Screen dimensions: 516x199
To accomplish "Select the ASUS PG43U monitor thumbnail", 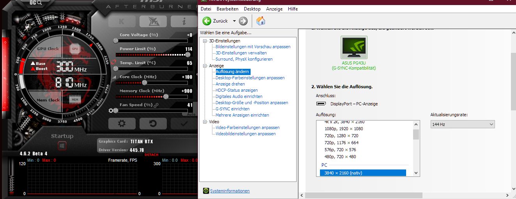I will point(354,47).
